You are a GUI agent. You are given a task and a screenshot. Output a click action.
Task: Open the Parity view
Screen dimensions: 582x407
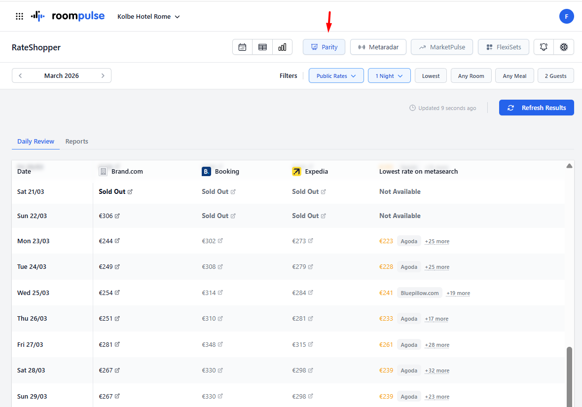324,47
